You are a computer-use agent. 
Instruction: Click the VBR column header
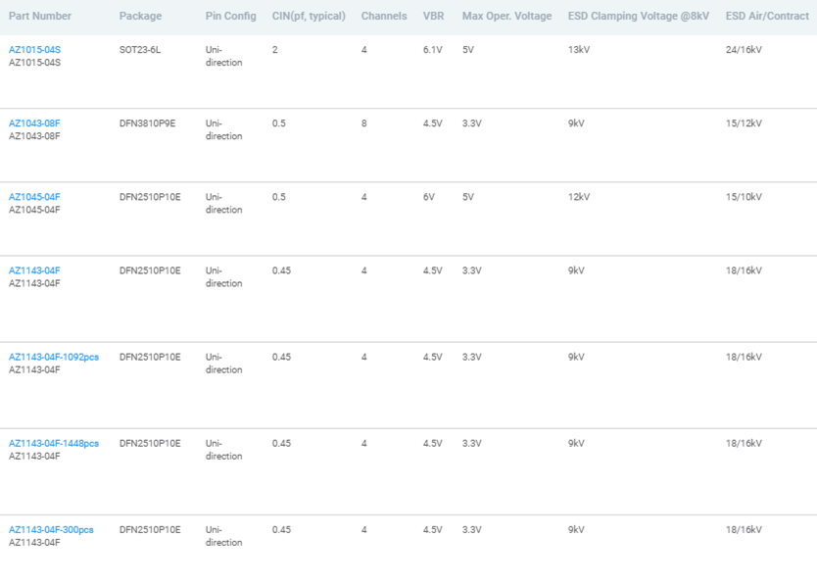pyautogui.click(x=434, y=16)
